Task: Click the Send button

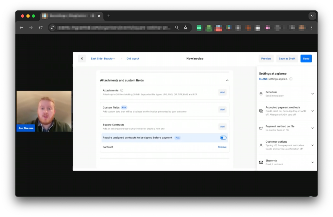Action: click(306, 59)
